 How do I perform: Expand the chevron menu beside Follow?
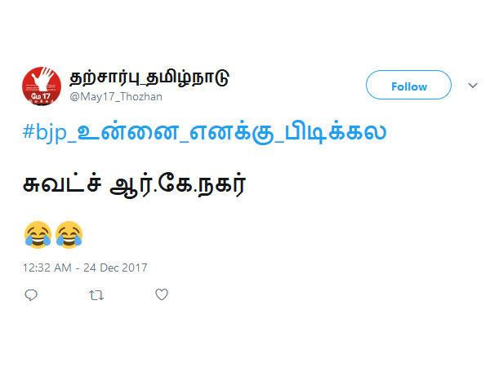coord(473,85)
